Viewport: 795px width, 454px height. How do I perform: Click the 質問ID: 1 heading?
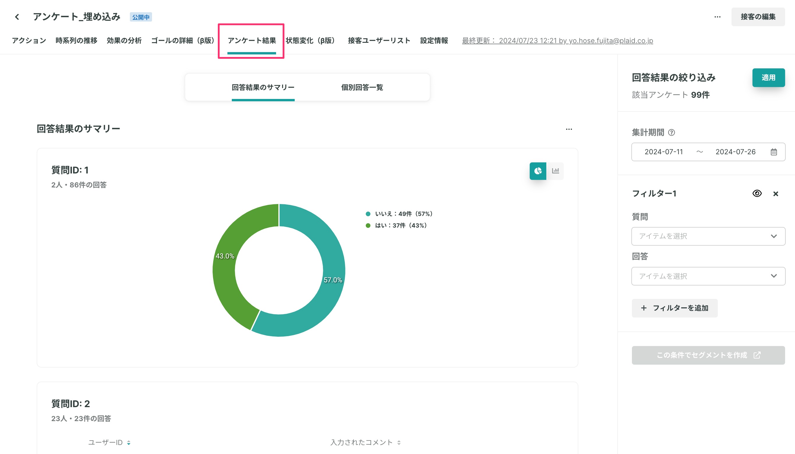coord(70,170)
